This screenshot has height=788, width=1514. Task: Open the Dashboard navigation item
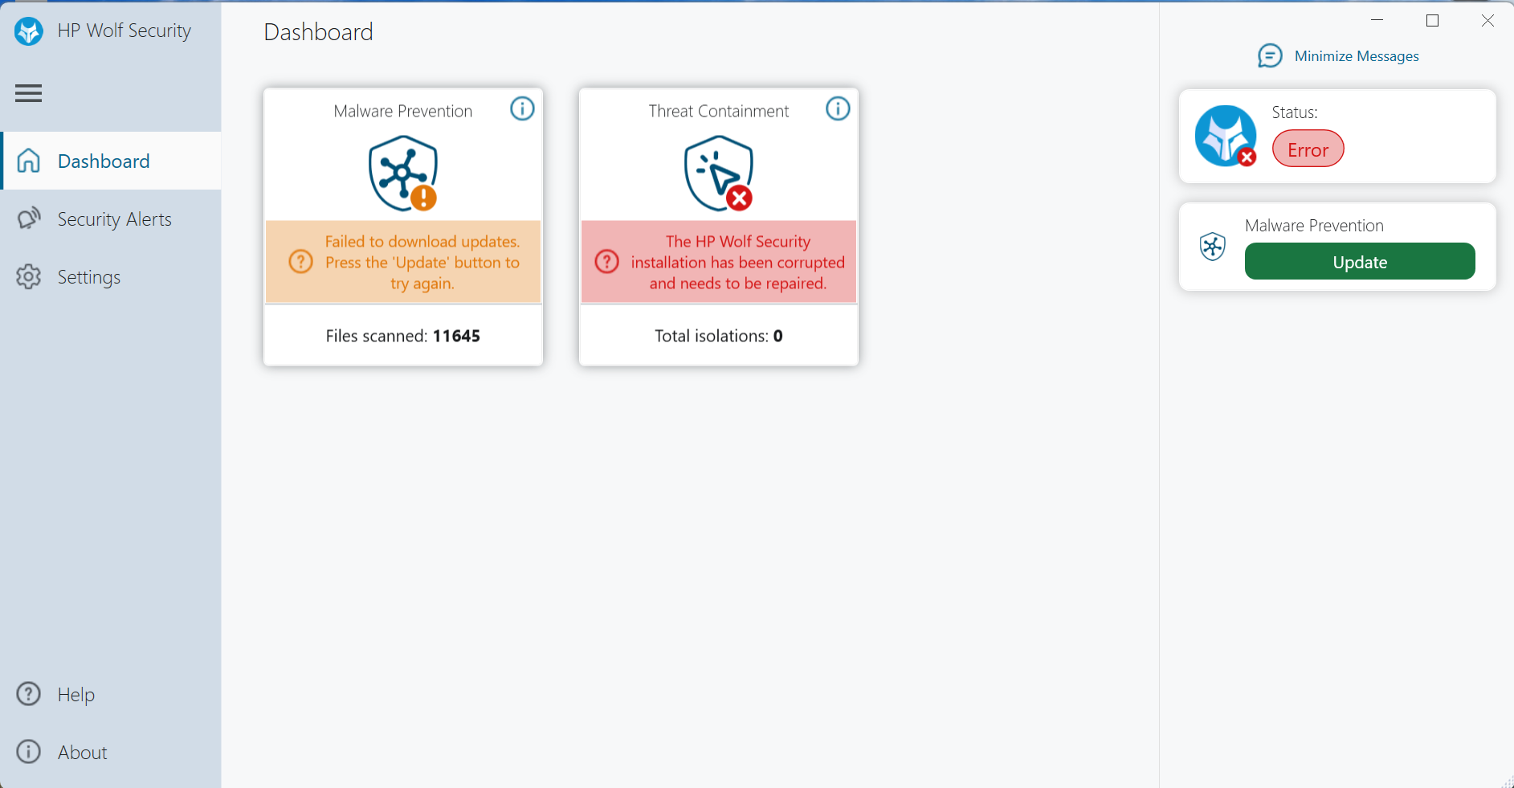(104, 161)
